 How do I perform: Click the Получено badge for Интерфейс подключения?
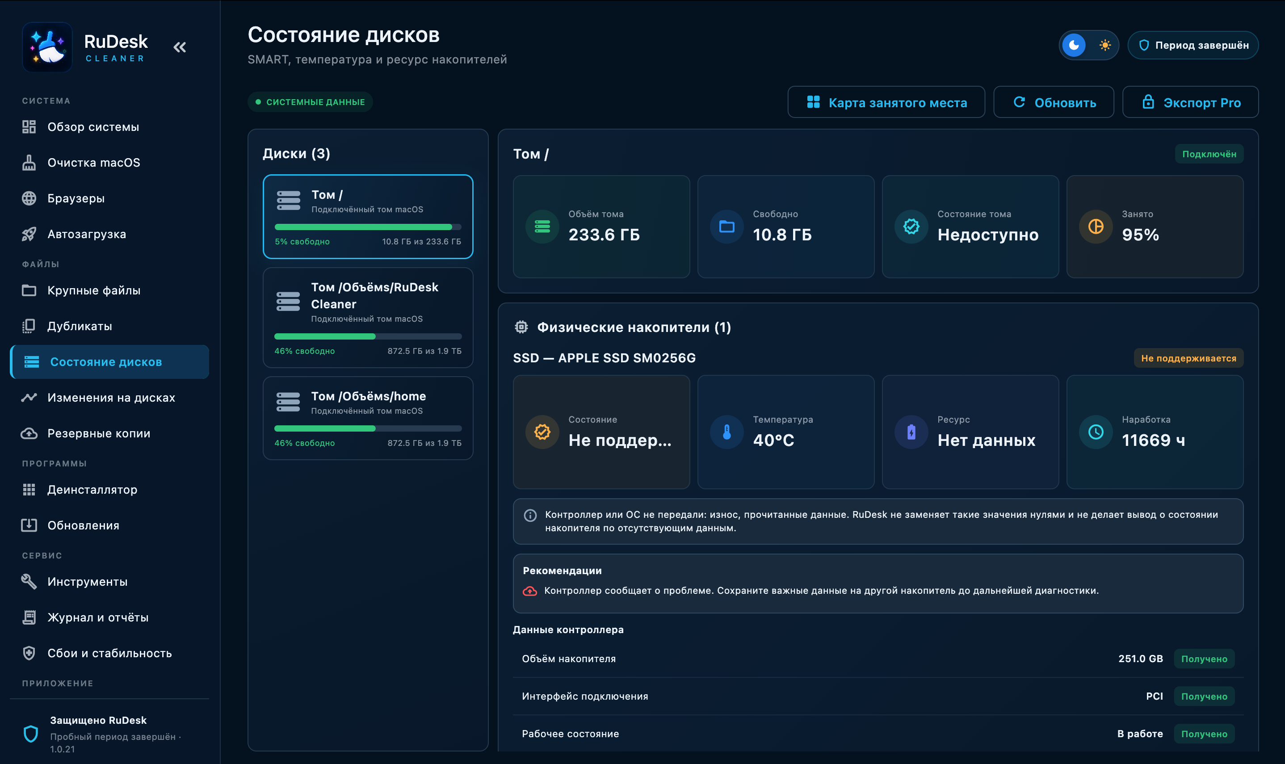coord(1204,697)
